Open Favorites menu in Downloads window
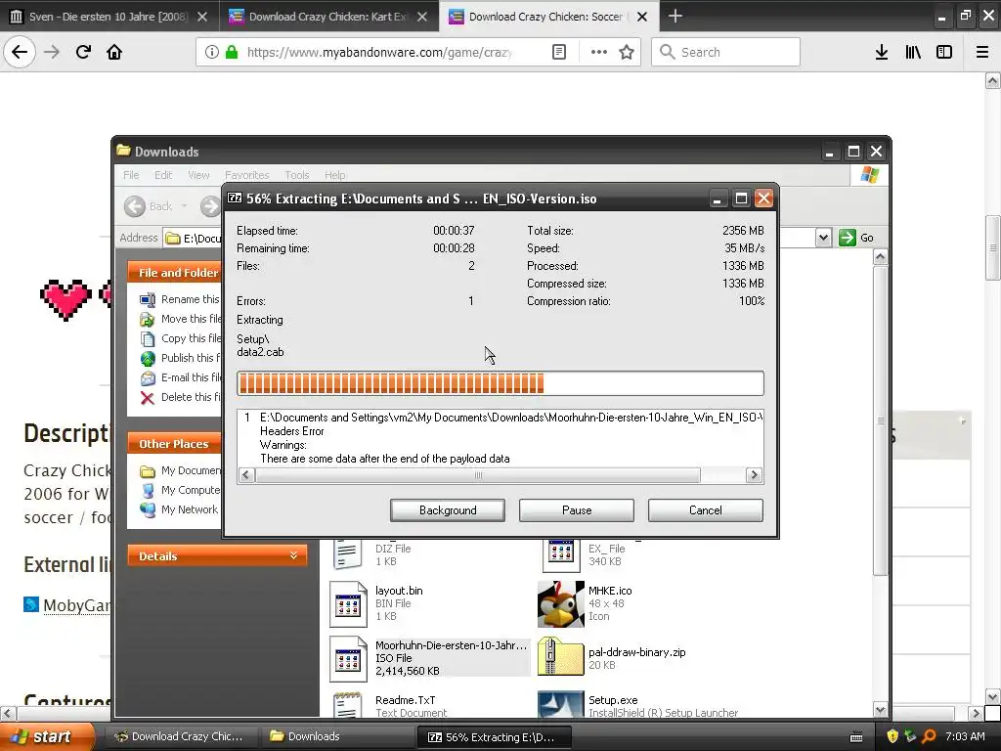Image resolution: width=1001 pixels, height=751 pixels. (247, 175)
